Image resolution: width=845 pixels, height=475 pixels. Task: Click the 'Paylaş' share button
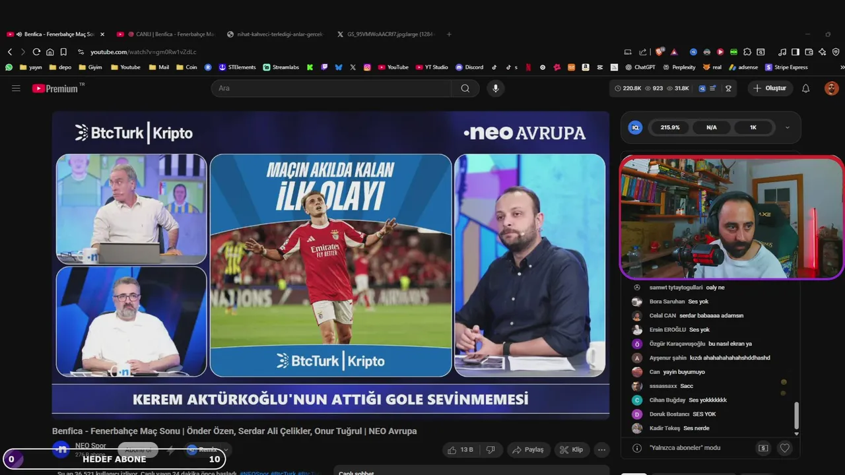point(528,450)
